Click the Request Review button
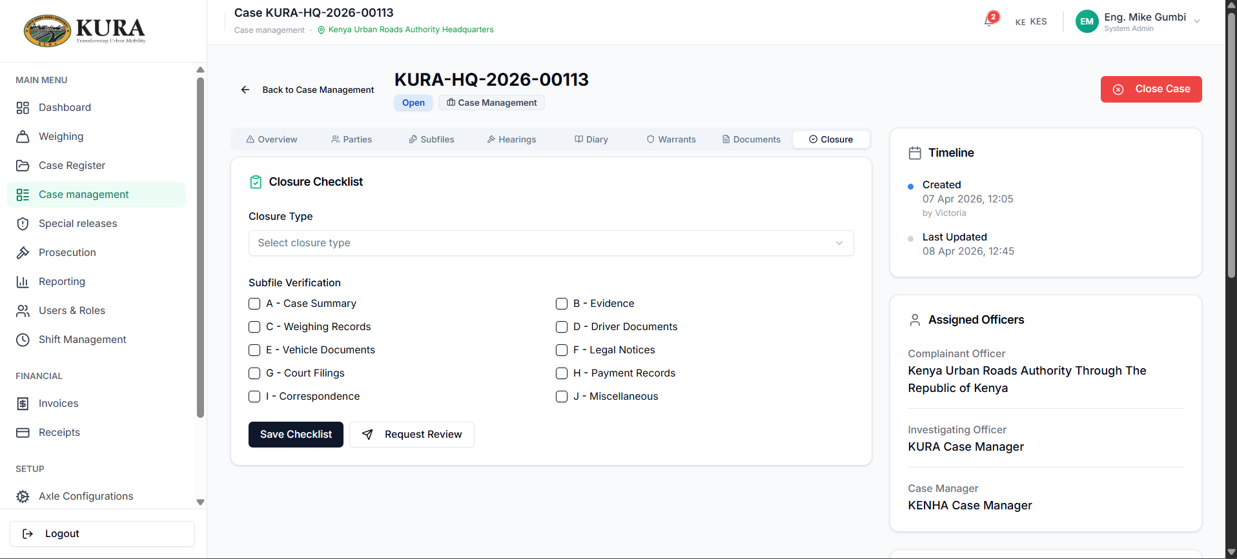This screenshot has width=1237, height=559. pos(412,435)
